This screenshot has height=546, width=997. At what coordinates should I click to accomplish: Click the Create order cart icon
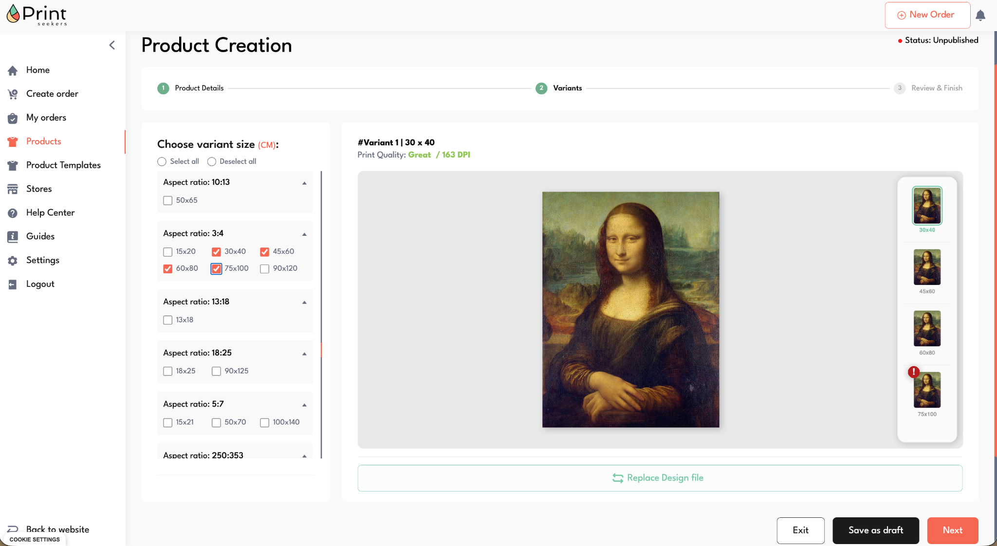tap(13, 94)
